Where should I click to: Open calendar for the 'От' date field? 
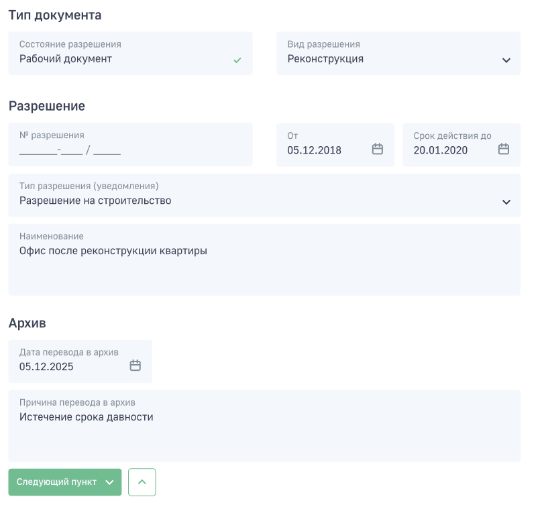point(377,149)
